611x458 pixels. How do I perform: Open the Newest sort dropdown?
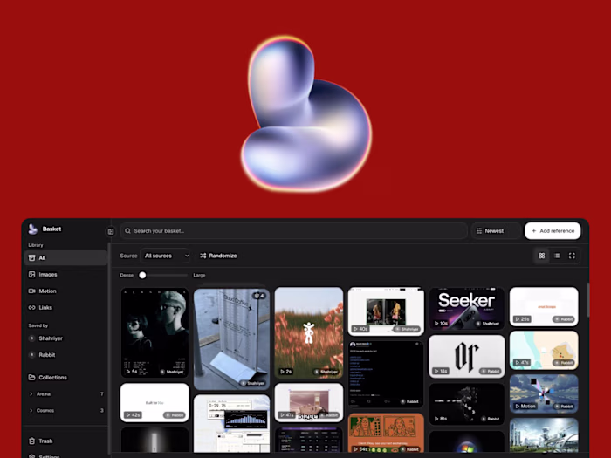[x=496, y=231]
